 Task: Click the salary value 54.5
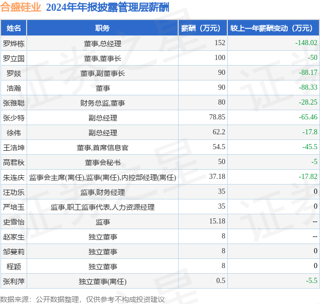click(219, 147)
